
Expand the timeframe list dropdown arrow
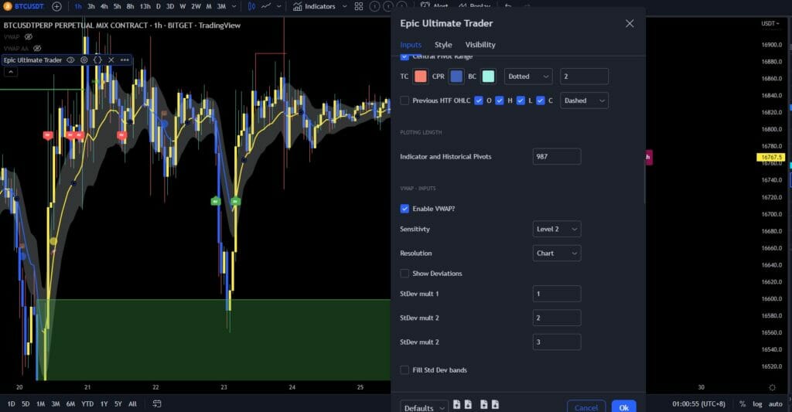click(234, 6)
